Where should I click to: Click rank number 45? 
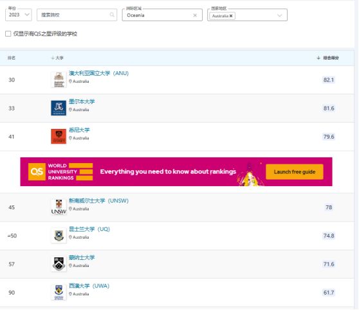(x=12, y=207)
